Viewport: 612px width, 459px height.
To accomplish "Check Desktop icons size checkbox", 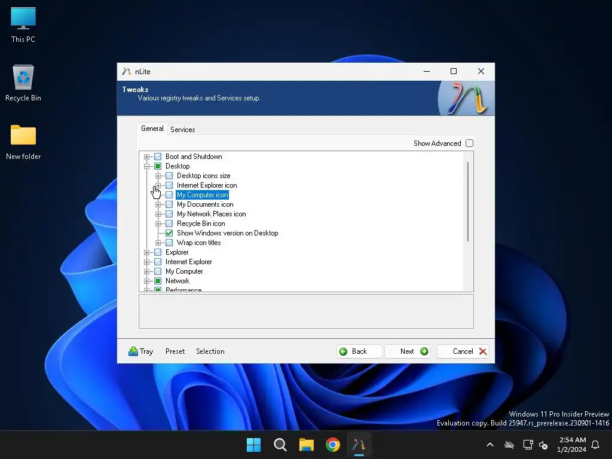I will (169, 176).
